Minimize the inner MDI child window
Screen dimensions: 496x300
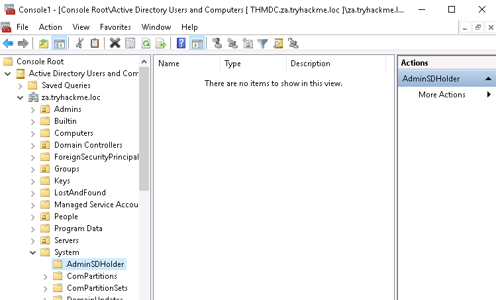click(x=465, y=28)
